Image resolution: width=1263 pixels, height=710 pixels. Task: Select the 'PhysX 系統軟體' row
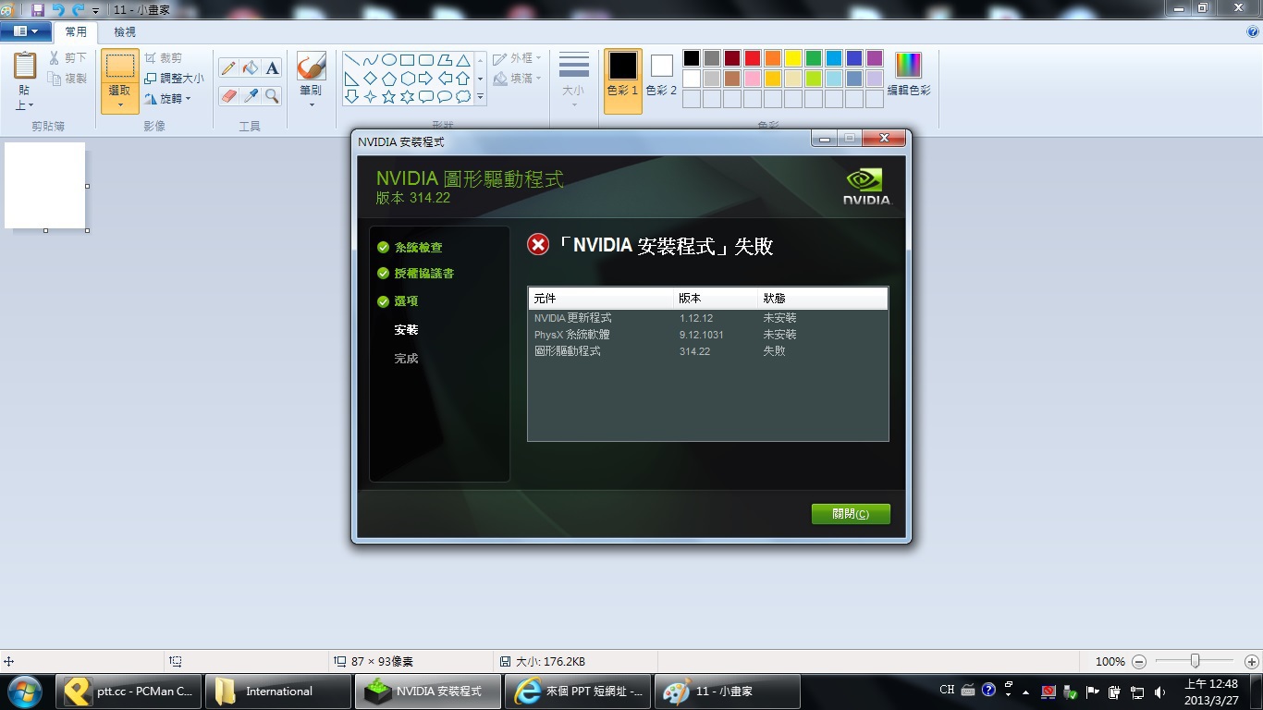pos(707,335)
